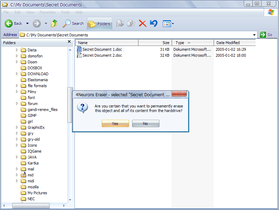Select the NEC folder icon

[x=23, y=198]
